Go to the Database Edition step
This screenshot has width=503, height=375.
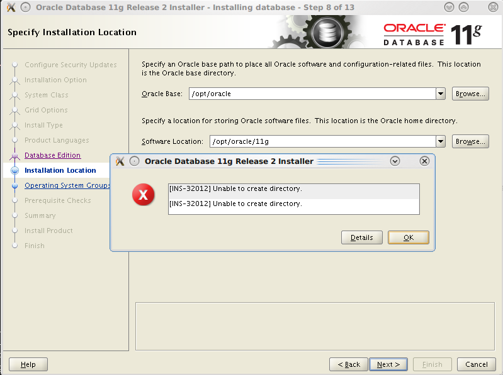coord(53,155)
